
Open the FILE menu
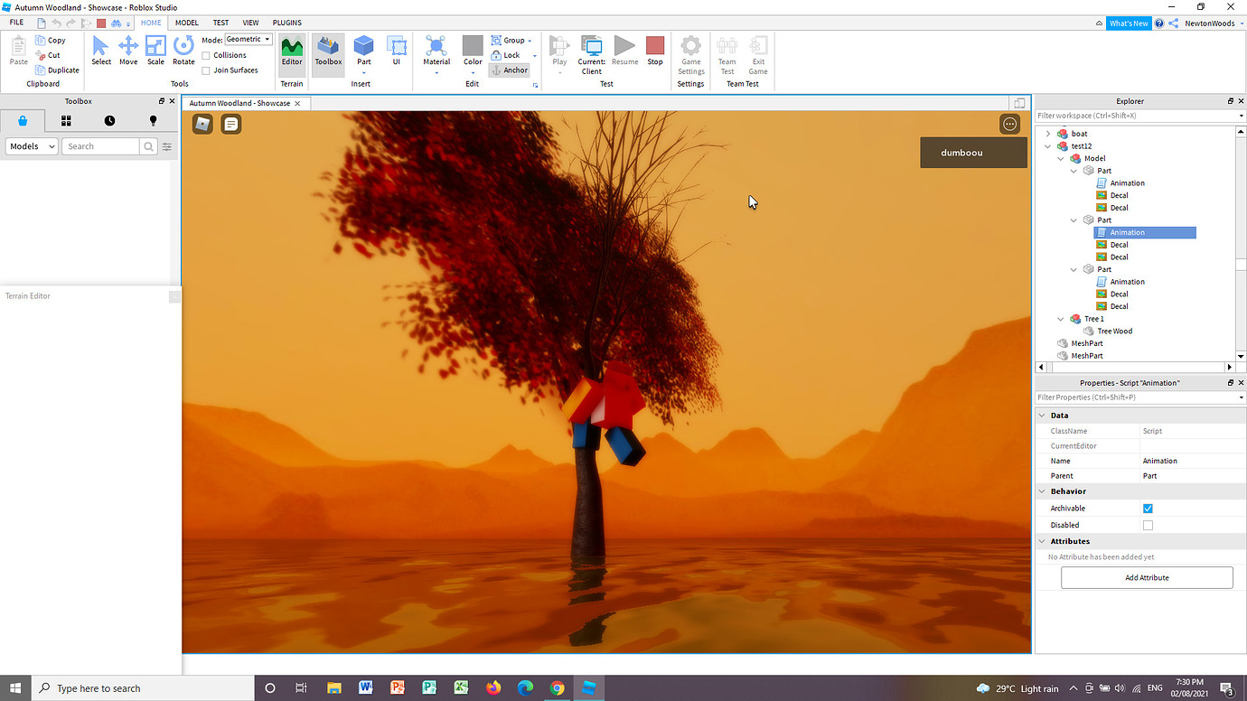tap(16, 23)
